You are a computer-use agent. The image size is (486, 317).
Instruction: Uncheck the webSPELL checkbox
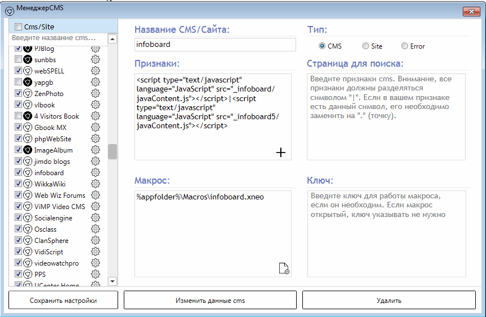[18, 70]
